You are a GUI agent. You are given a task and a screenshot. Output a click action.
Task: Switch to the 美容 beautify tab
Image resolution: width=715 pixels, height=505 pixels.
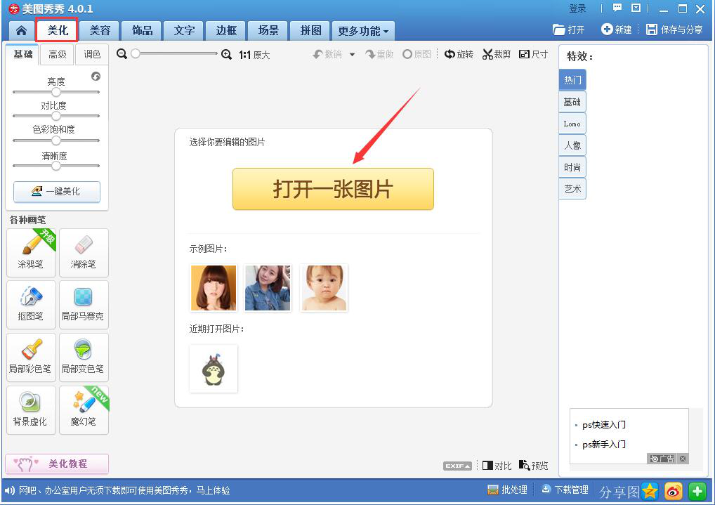point(99,30)
